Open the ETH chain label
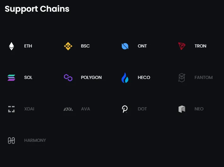The image size is (224, 167). 28,46
